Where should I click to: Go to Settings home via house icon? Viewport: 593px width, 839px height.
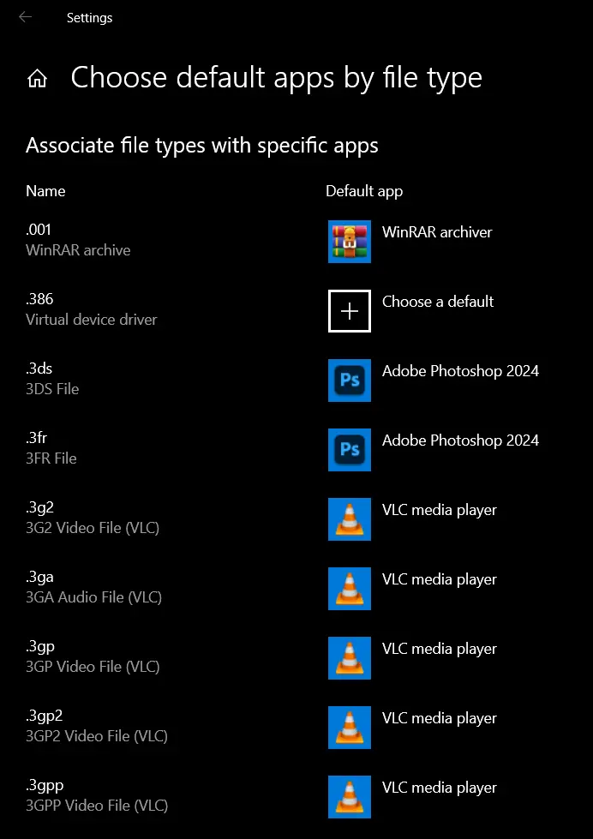coord(37,79)
